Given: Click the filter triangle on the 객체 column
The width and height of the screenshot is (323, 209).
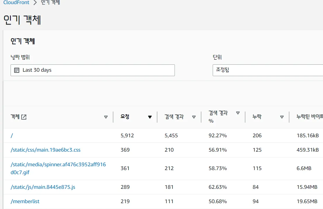Looking at the screenshot, I should (x=106, y=117).
